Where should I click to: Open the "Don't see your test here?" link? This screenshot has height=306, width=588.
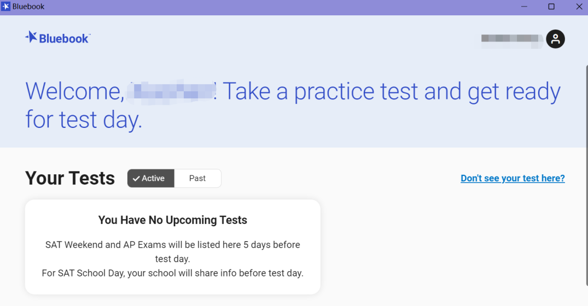(x=513, y=178)
